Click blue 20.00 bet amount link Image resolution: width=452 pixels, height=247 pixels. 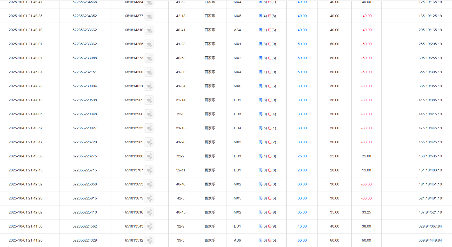pyautogui.click(x=302, y=170)
